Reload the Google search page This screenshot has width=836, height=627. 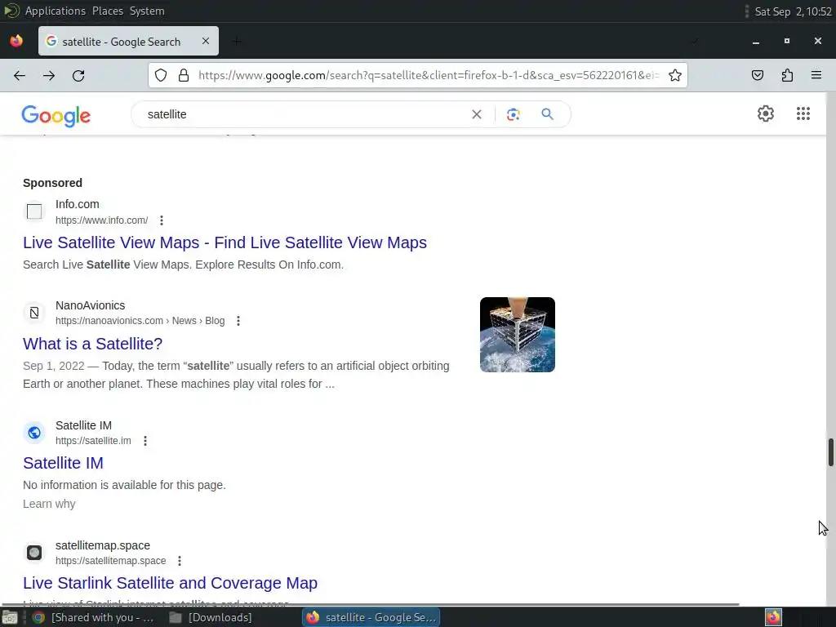pyautogui.click(x=78, y=76)
